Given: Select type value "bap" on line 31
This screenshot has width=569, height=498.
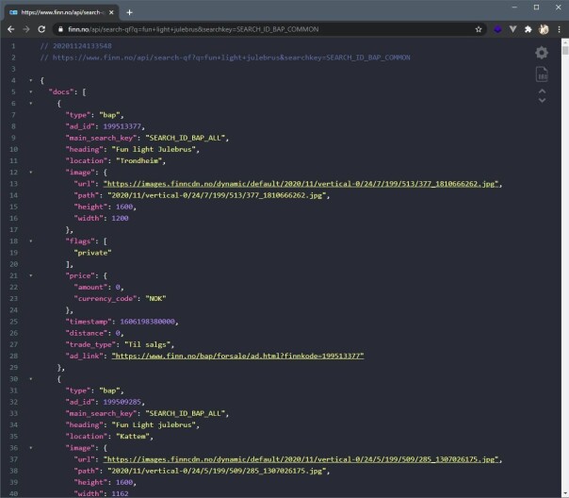Looking at the screenshot, I should click(109, 390).
